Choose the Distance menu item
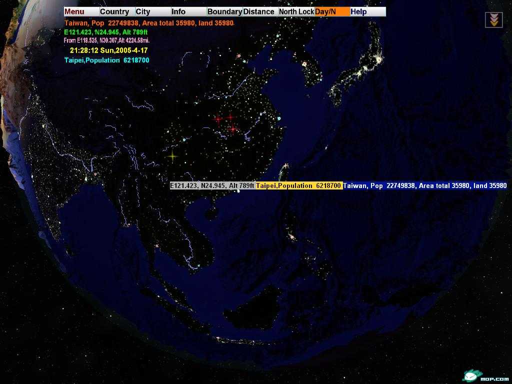 click(260, 12)
